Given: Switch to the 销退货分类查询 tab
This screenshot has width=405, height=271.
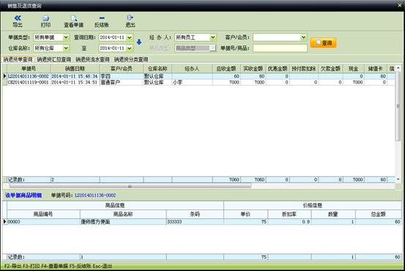Looking at the screenshot, I should [131, 59].
